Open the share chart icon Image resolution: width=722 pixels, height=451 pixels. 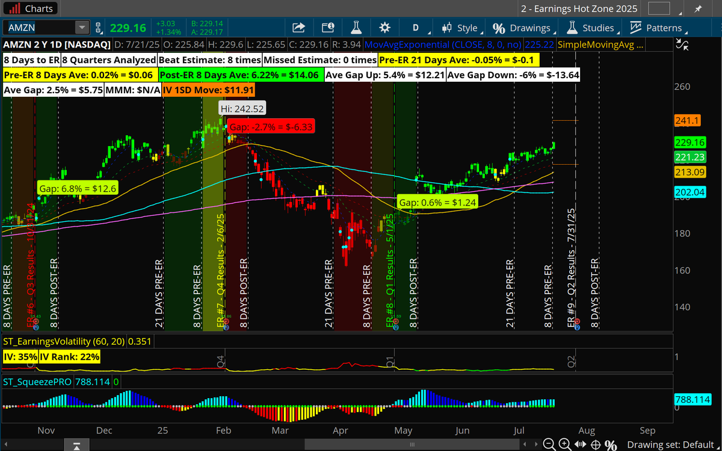point(298,28)
